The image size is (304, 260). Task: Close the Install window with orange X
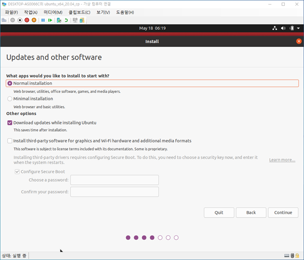[x=299, y=41]
